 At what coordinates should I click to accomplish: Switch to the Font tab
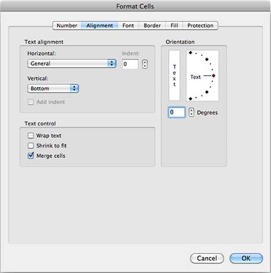pos(128,26)
